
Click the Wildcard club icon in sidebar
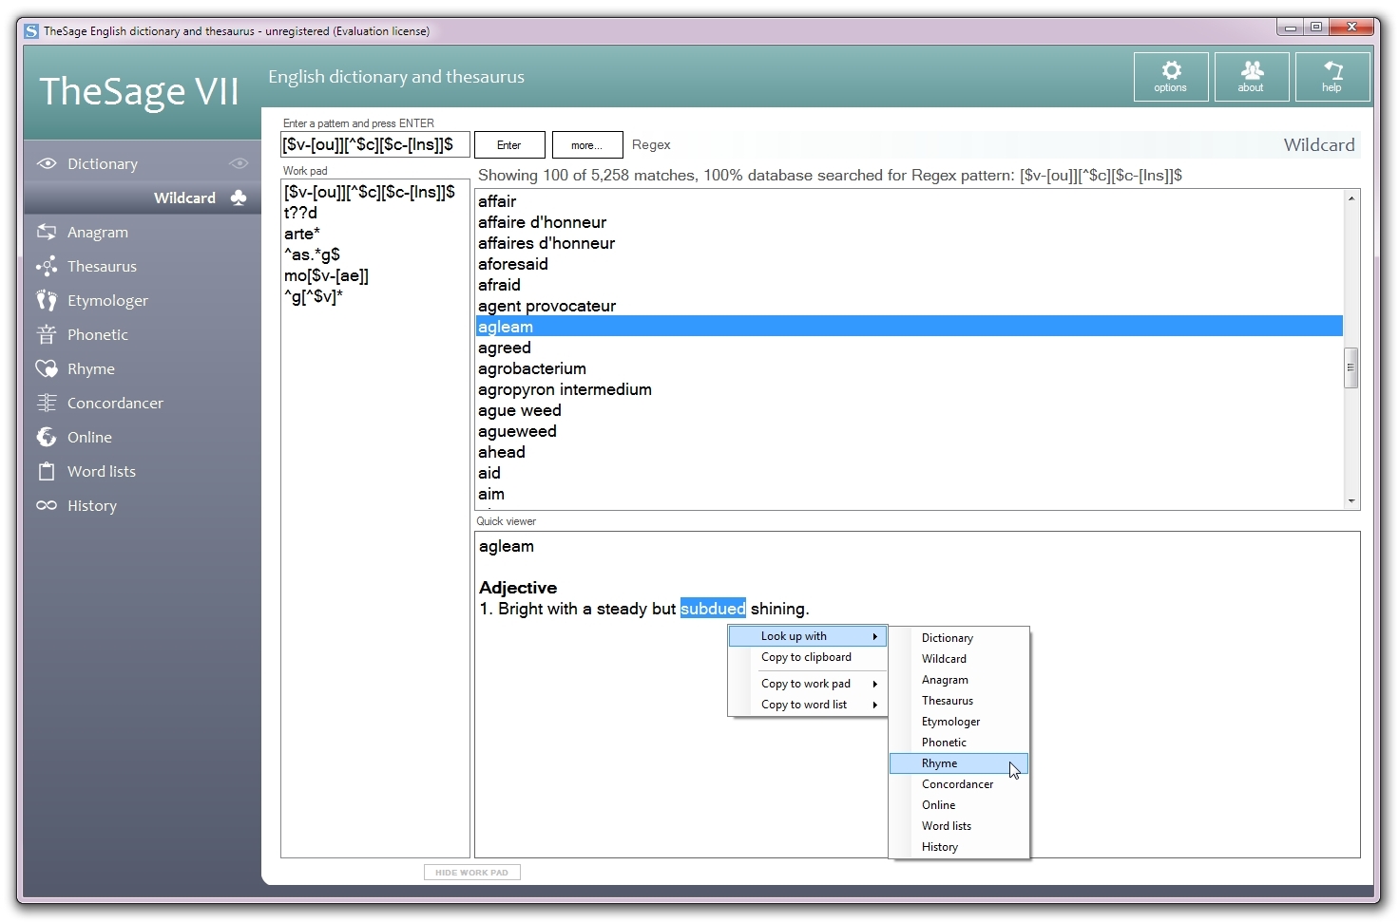tap(239, 198)
